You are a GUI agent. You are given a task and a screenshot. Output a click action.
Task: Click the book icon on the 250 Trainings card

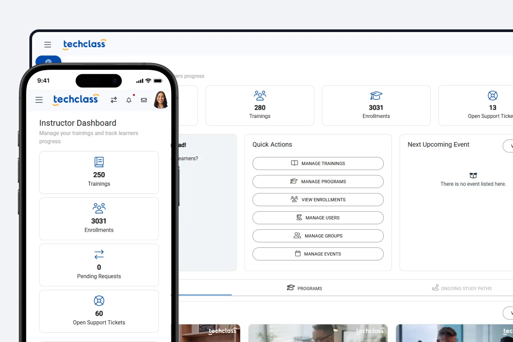[99, 162]
